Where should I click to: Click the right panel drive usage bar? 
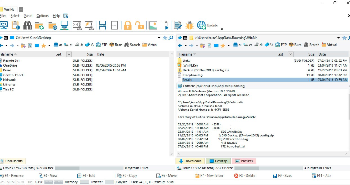pyautogui.click(x=268, y=168)
